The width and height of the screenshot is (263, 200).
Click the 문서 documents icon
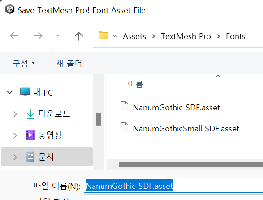[x=30, y=157]
